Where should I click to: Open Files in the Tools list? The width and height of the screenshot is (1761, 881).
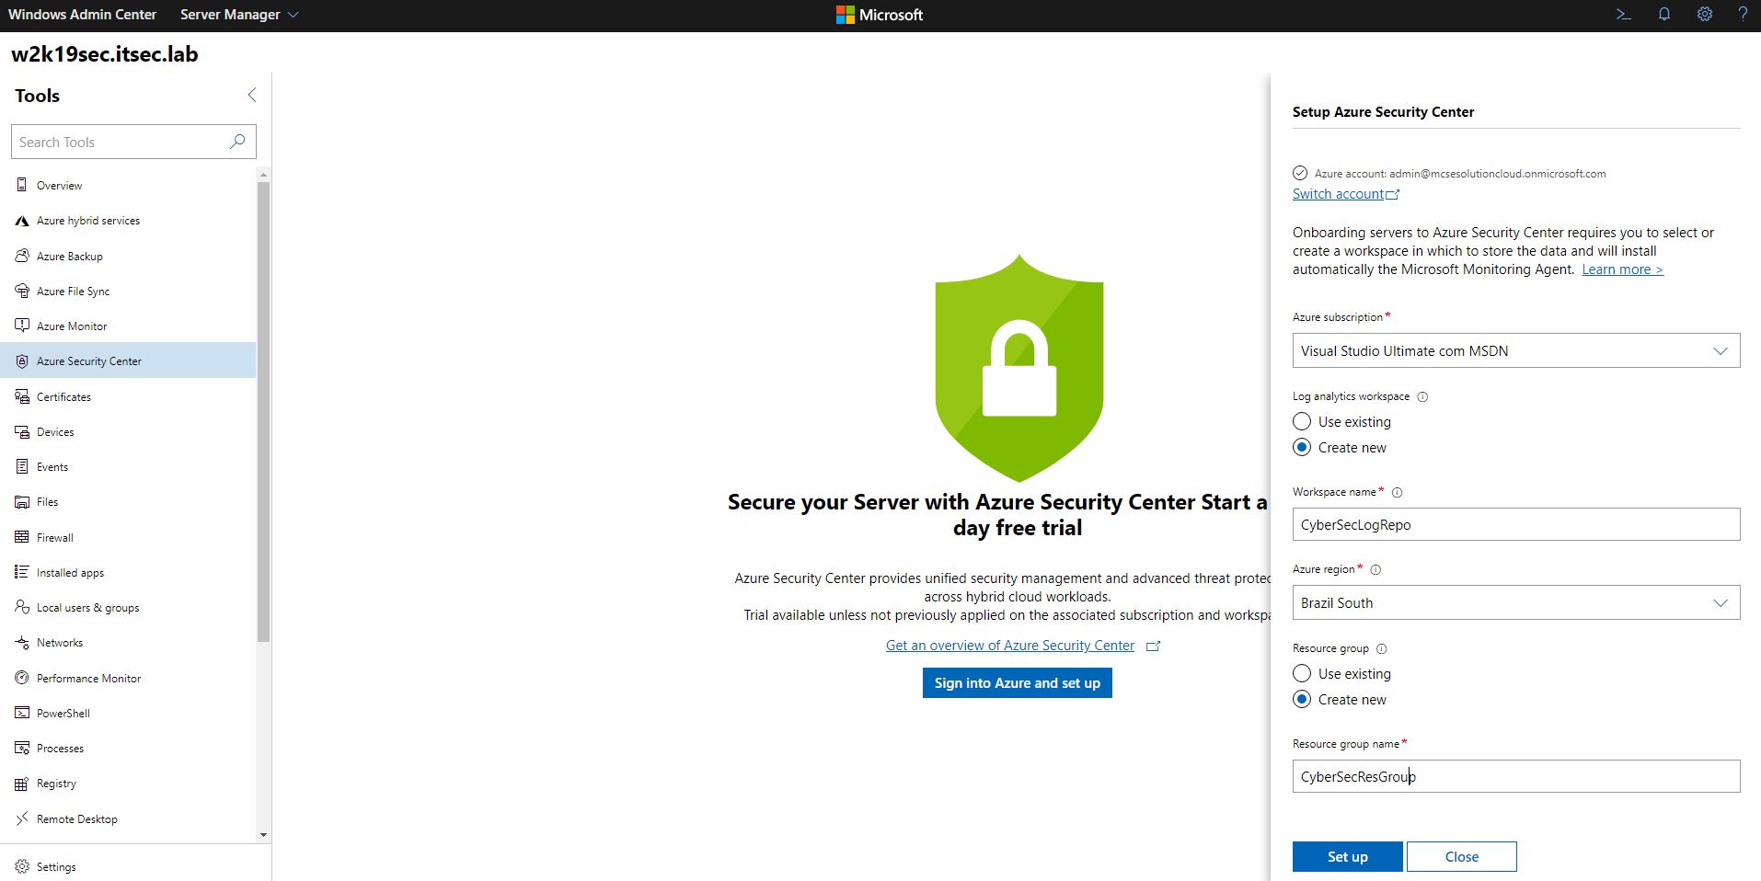pos(129,501)
